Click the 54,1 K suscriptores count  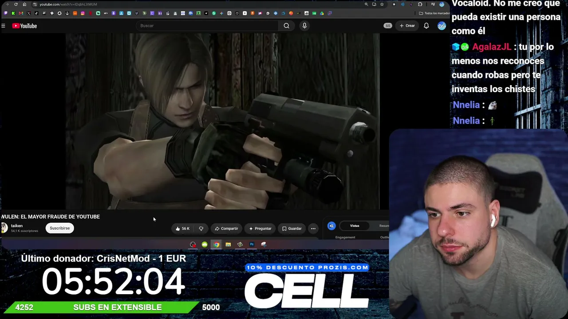[24, 231]
